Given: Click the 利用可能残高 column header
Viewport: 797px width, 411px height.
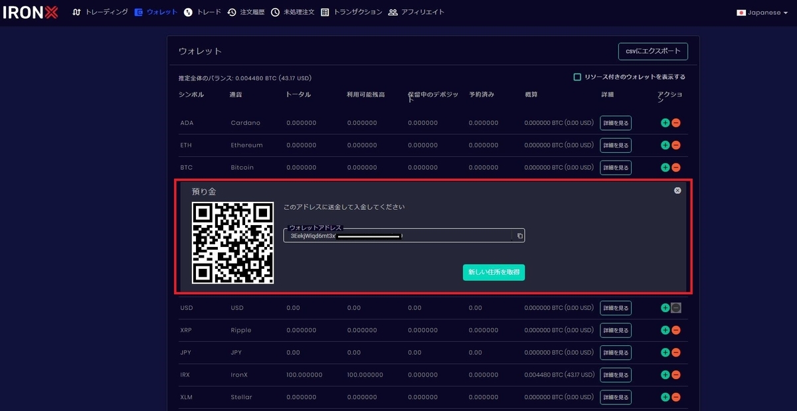Looking at the screenshot, I should [x=366, y=95].
